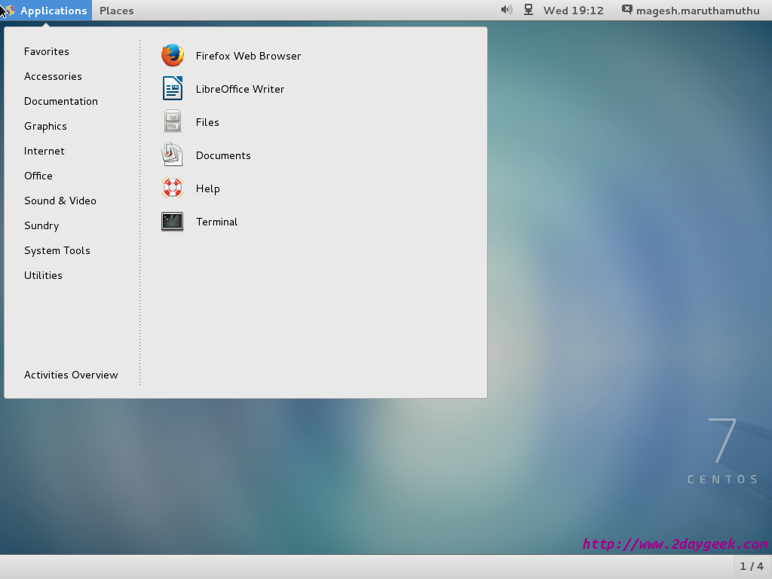Open the Wed 19:12 clock calendar
Viewport: 772px width, 579px height.
pos(574,11)
